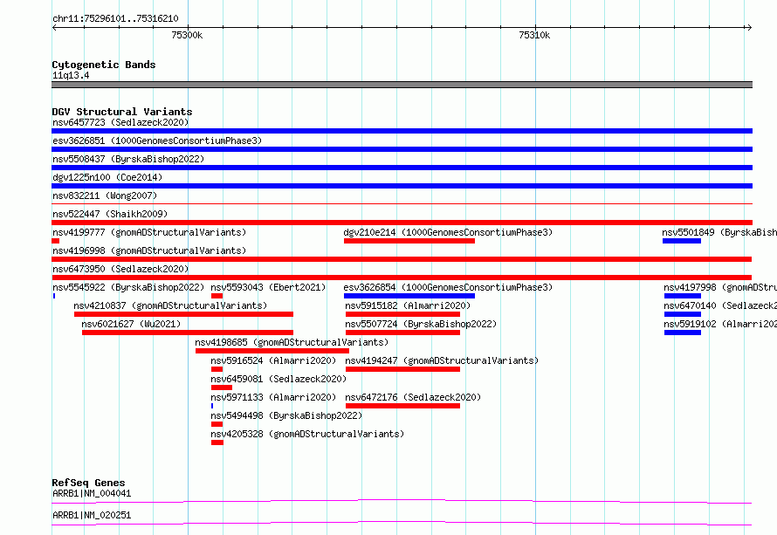Image resolution: width=777 pixels, height=535 pixels.
Task: Click the 75310k ruler tick label
Action: (534, 35)
